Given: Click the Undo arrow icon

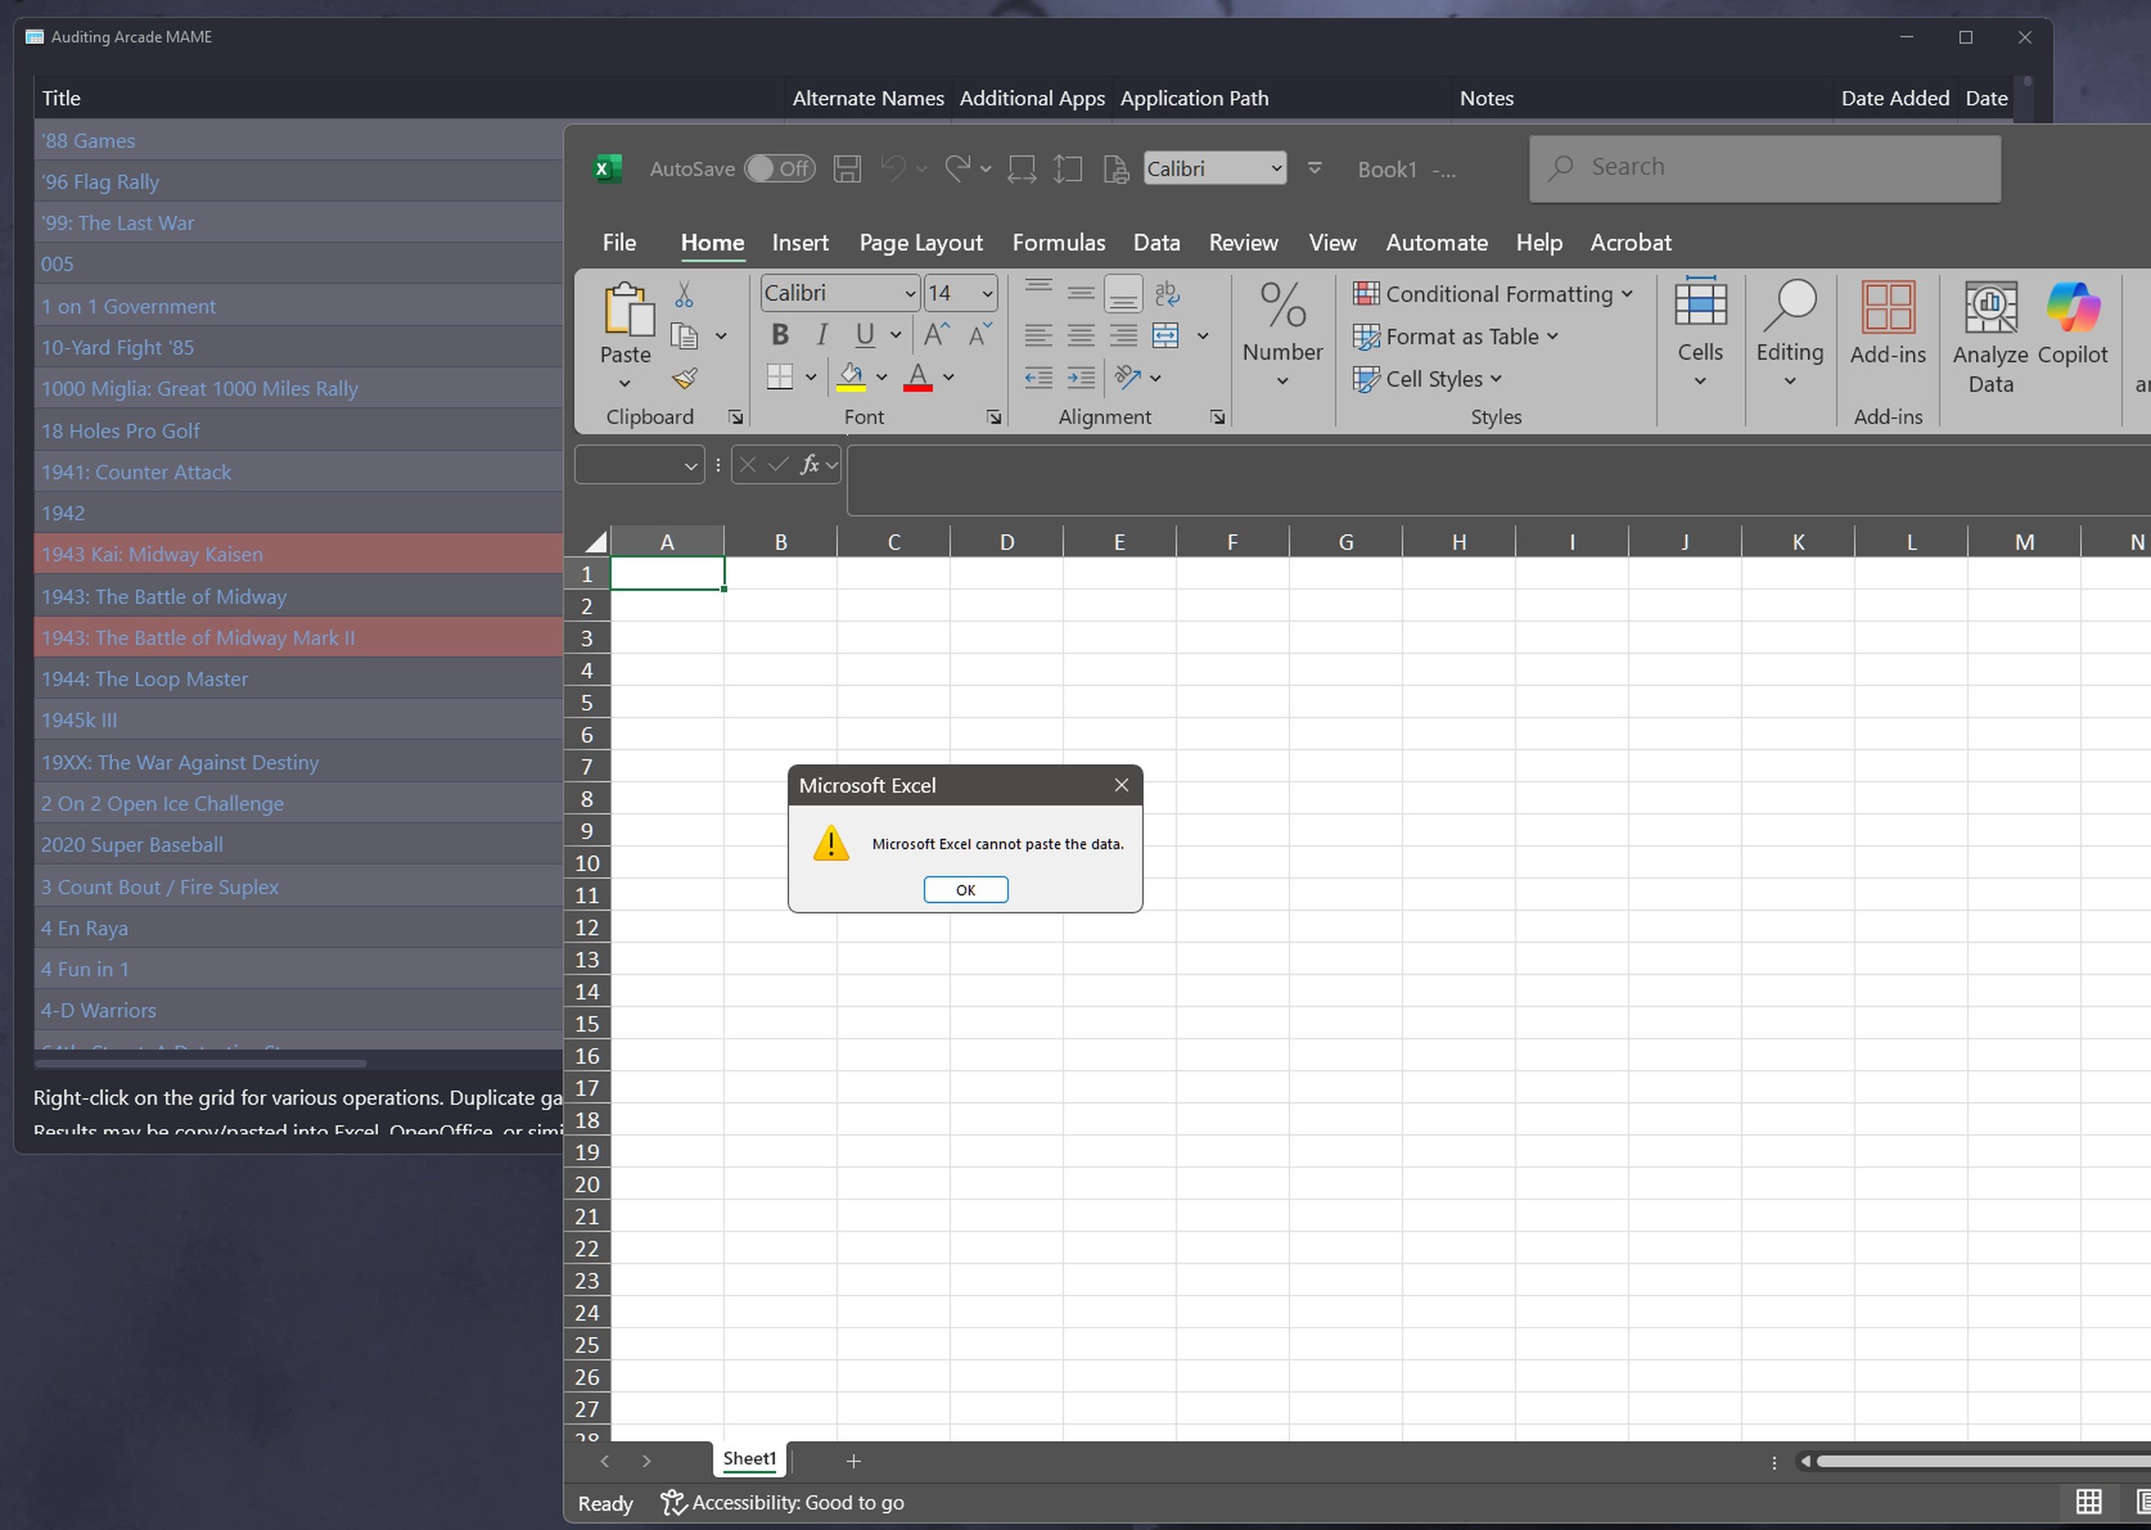Looking at the screenshot, I should [x=893, y=169].
